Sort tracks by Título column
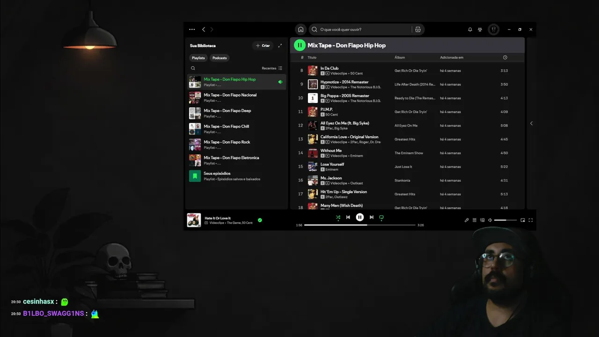Screen dimensions: 599x337 312,58
